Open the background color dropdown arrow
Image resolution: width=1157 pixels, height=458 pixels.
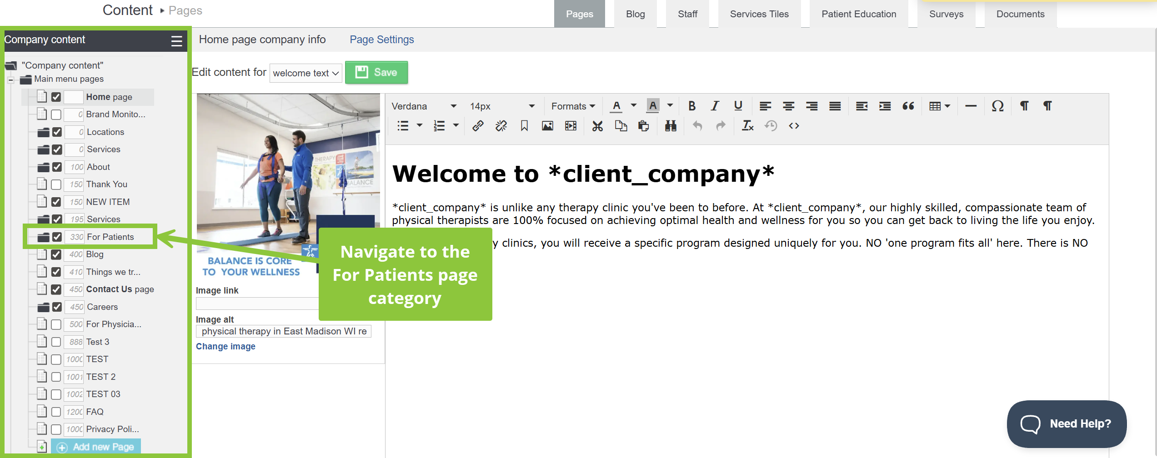click(670, 106)
